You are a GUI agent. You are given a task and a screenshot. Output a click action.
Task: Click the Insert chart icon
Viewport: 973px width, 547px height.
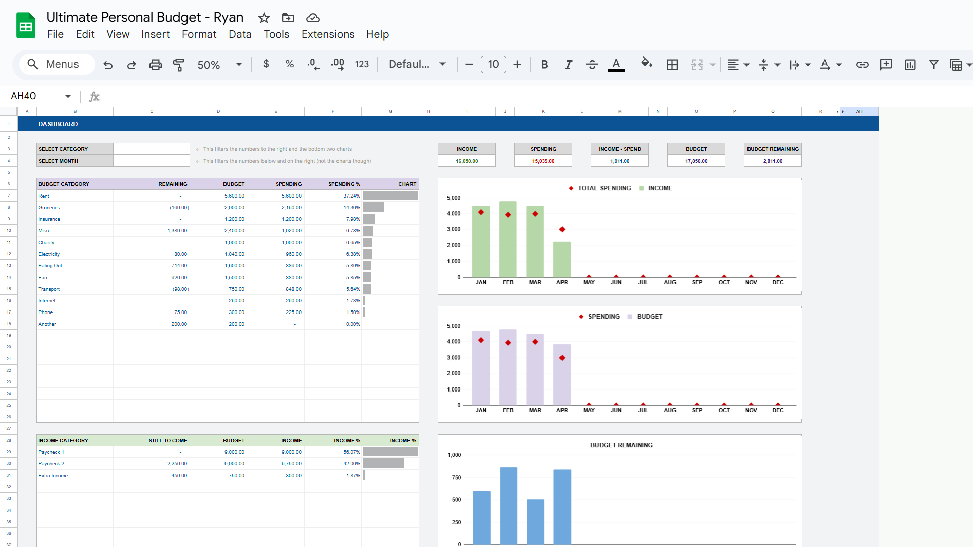point(910,65)
